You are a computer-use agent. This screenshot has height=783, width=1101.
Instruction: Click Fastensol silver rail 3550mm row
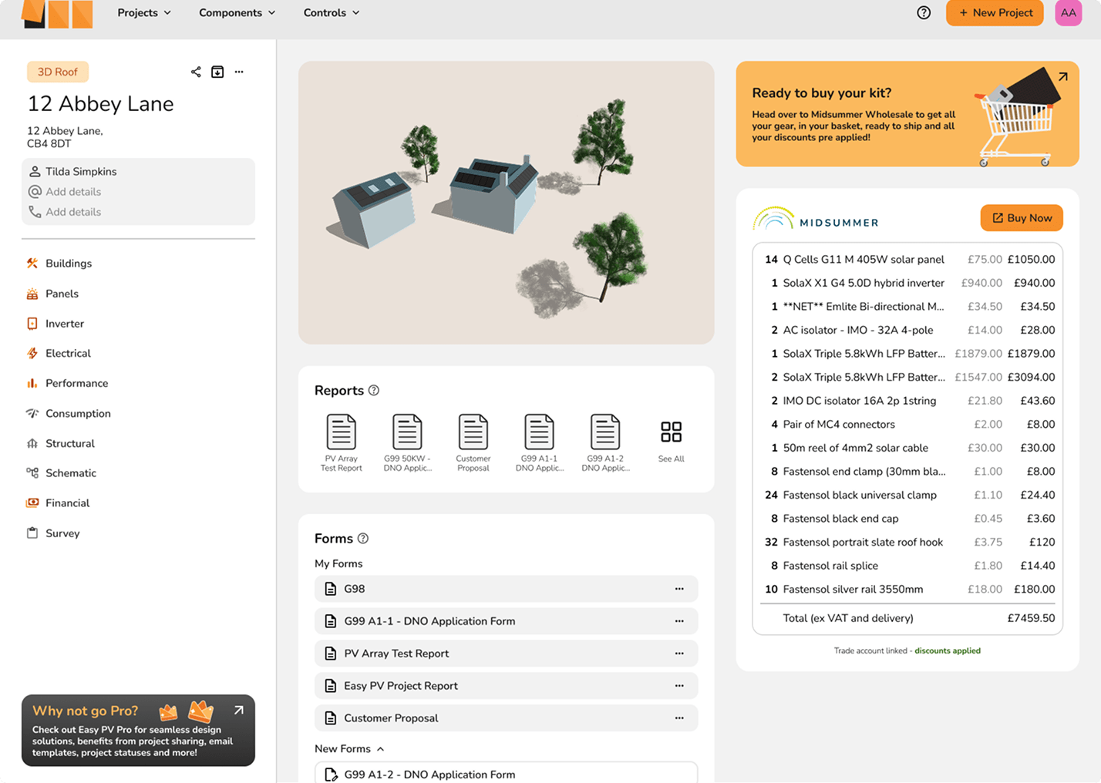(x=908, y=589)
